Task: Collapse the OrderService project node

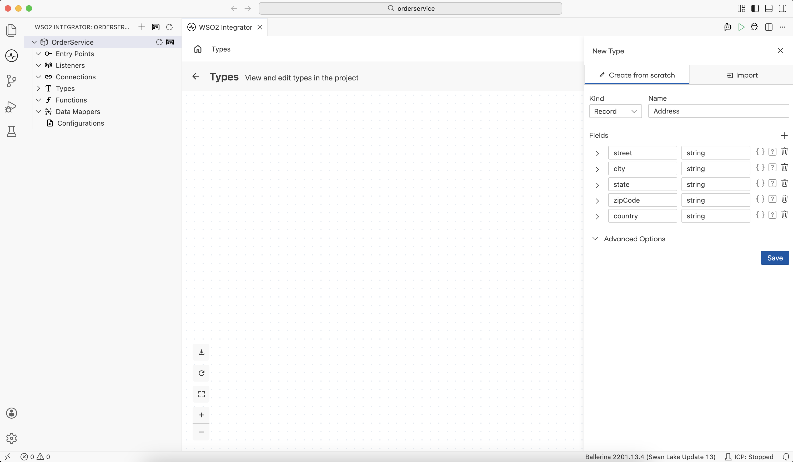Action: click(x=34, y=42)
